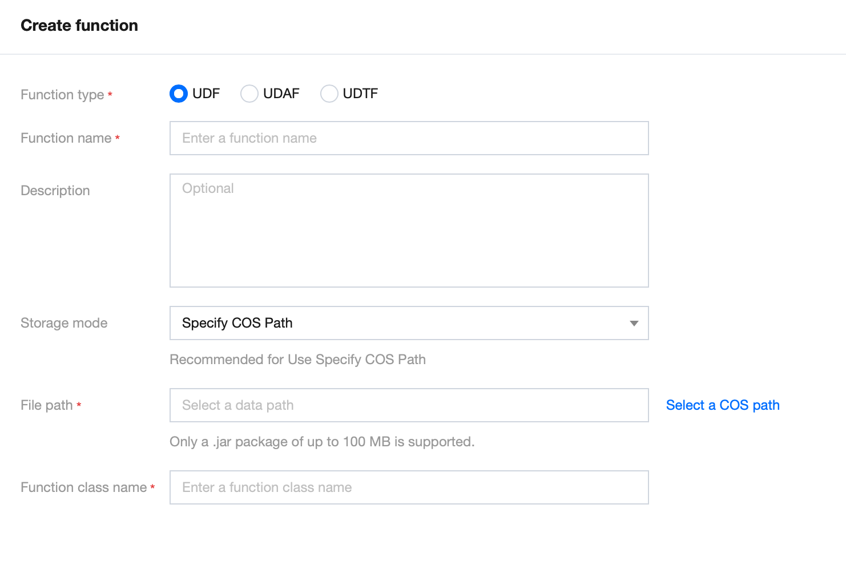Click the "File path" field label

47,405
